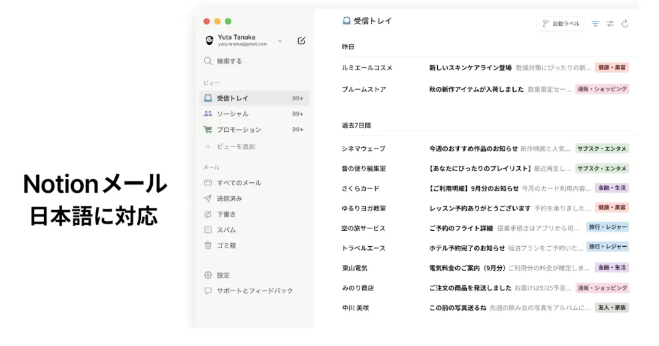Click 旅行・レジャー label on 空の旅サービス row

pyautogui.click(x=608, y=227)
